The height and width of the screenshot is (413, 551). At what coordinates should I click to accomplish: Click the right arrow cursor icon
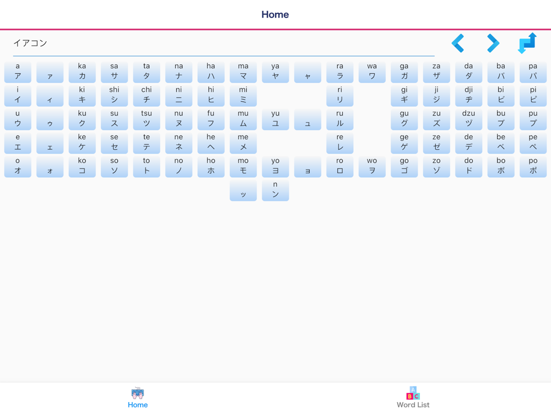(x=493, y=43)
